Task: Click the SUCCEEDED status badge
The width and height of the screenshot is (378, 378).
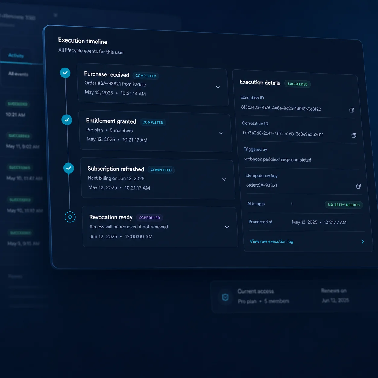Action: click(298, 84)
